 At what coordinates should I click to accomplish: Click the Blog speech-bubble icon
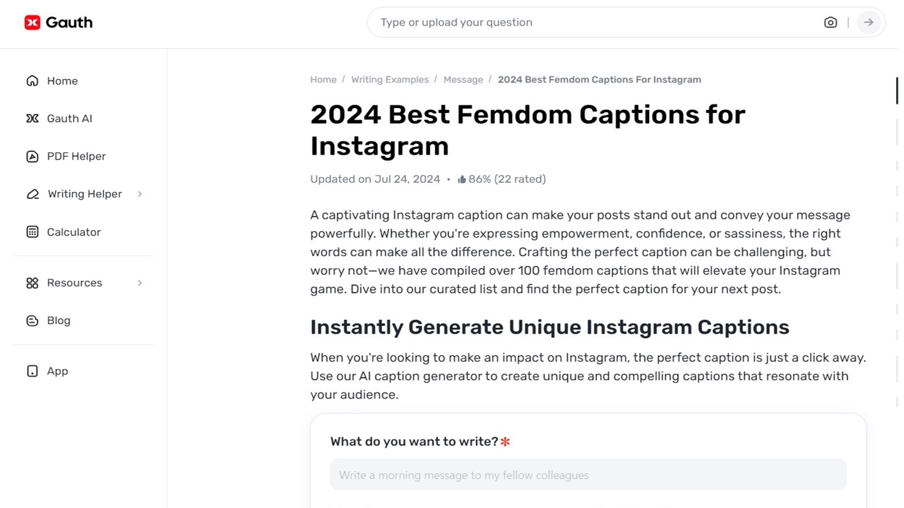tap(32, 320)
